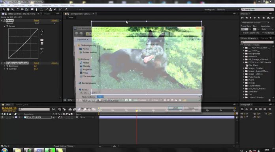275x152 pixels.
Task: Reset the Curves effect
Action: point(36,21)
